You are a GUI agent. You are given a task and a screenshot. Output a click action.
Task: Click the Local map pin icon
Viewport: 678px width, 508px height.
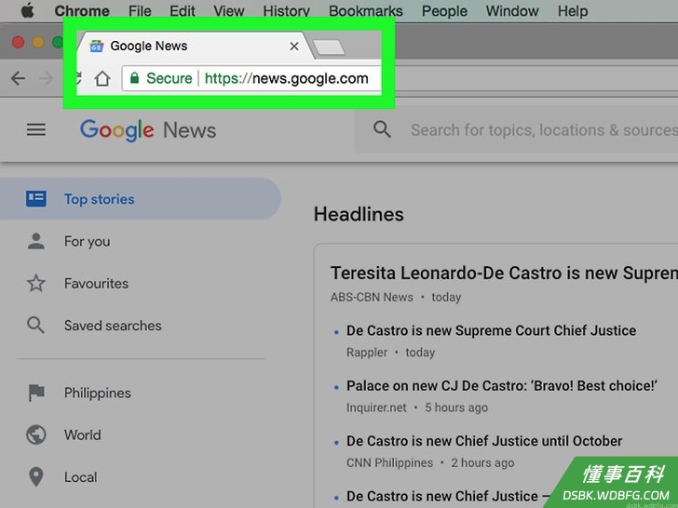[36, 477]
